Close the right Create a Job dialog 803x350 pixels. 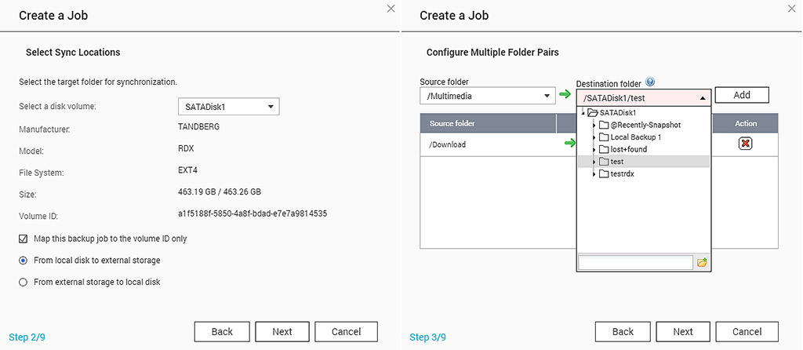pos(792,8)
